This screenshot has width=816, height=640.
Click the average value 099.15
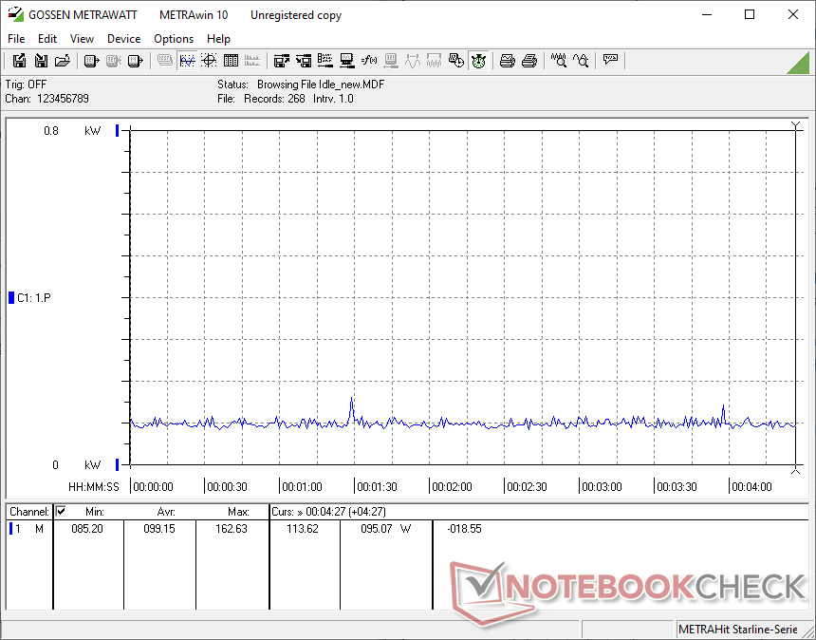[x=158, y=529]
